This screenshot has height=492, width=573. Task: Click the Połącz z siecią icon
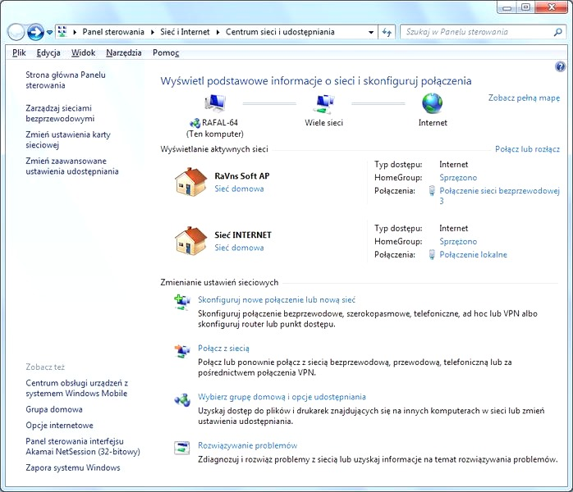tap(182, 351)
